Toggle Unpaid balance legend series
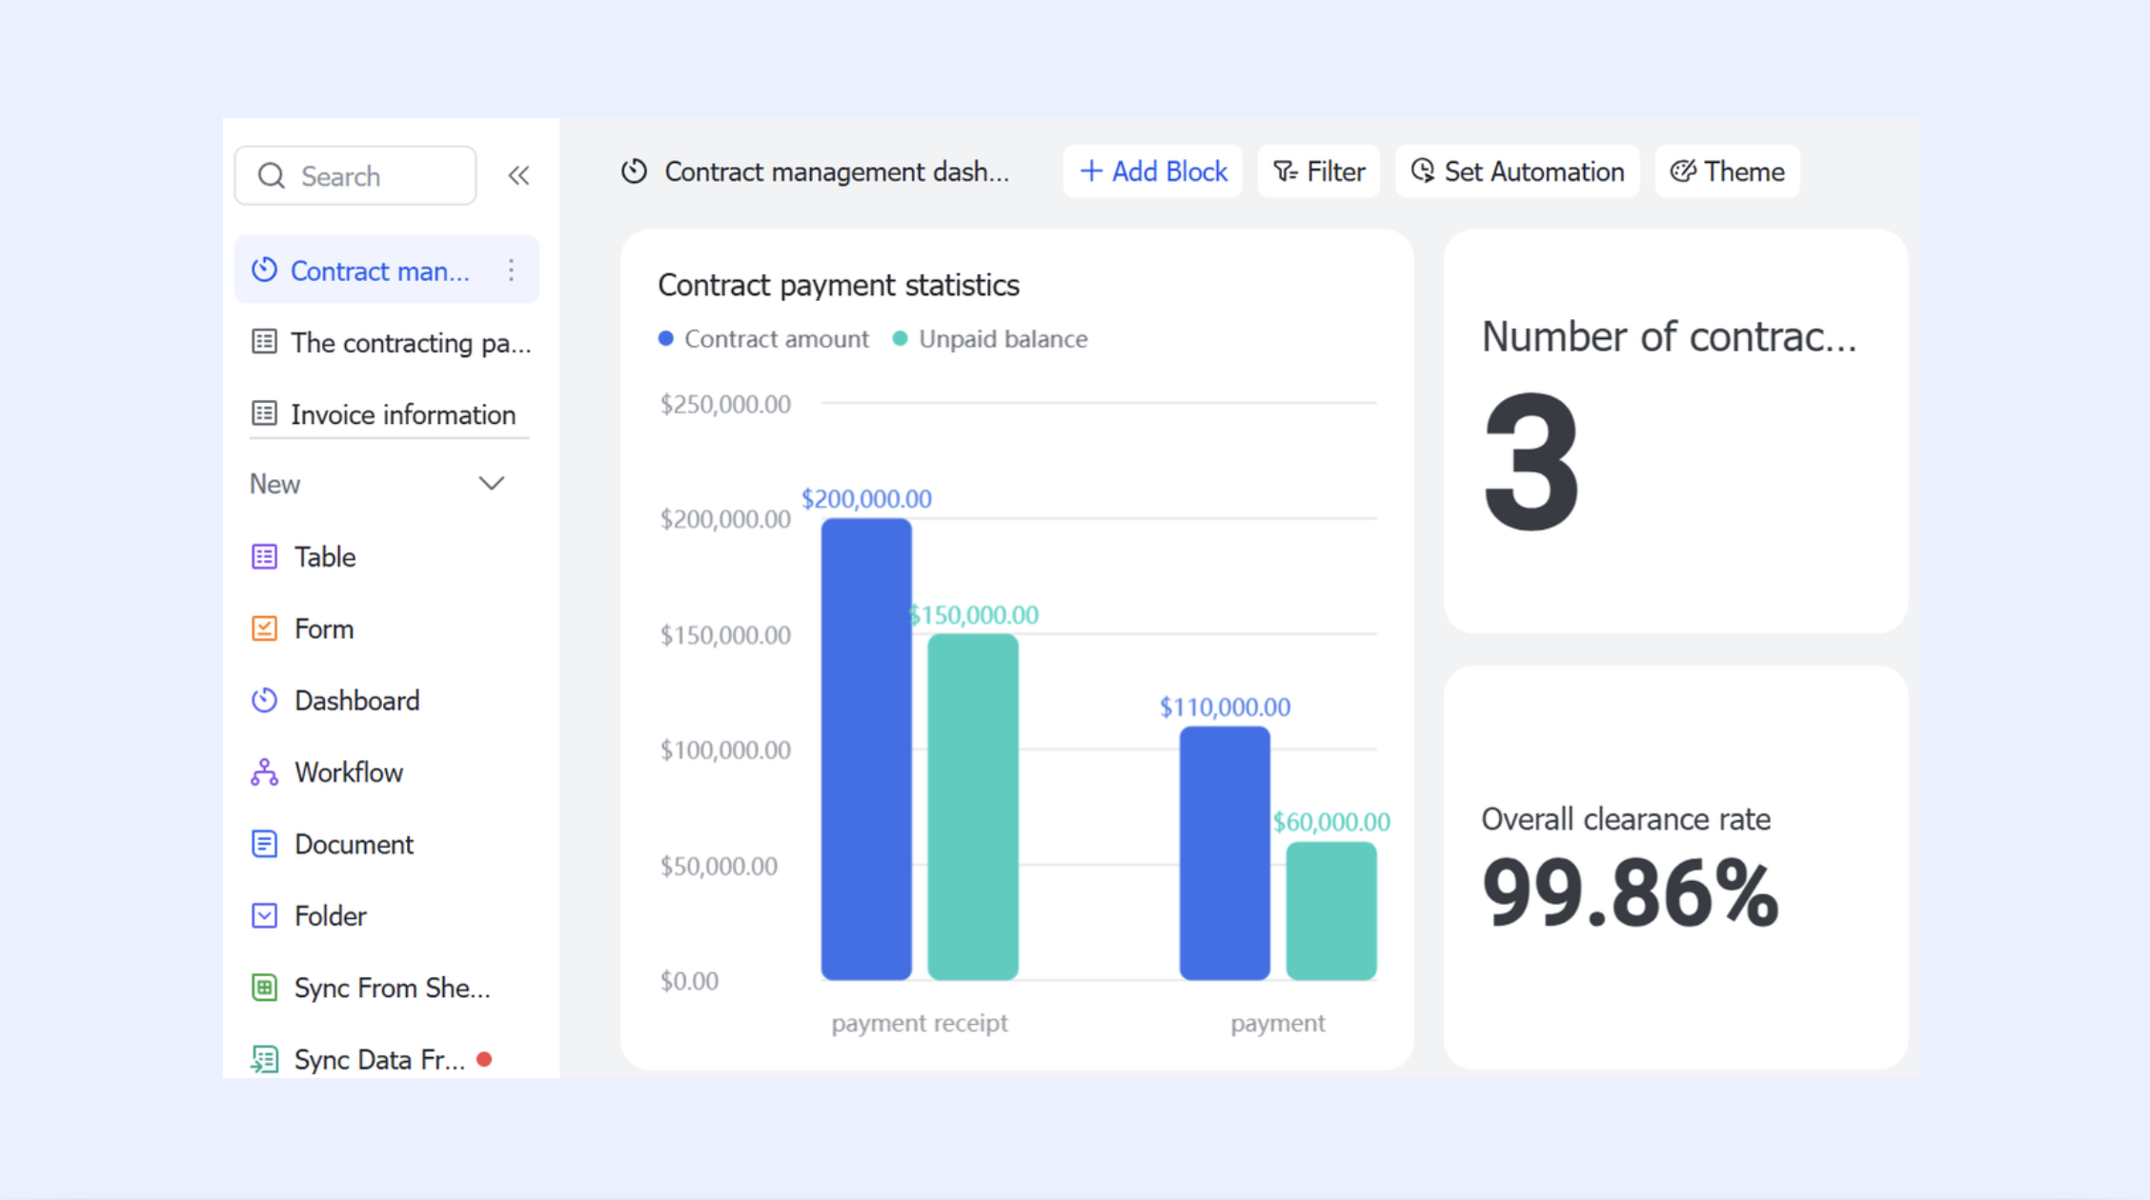The height and width of the screenshot is (1200, 2150). pyautogui.click(x=990, y=339)
